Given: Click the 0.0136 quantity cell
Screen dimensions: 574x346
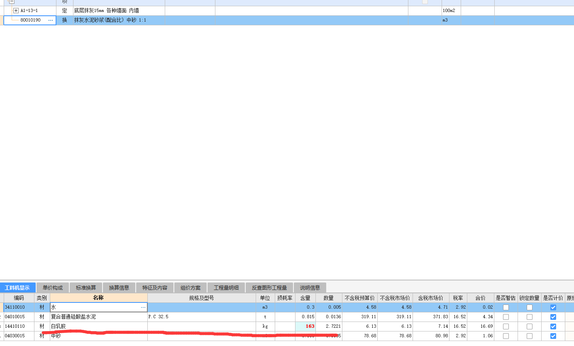Looking at the screenshot, I should point(329,317).
